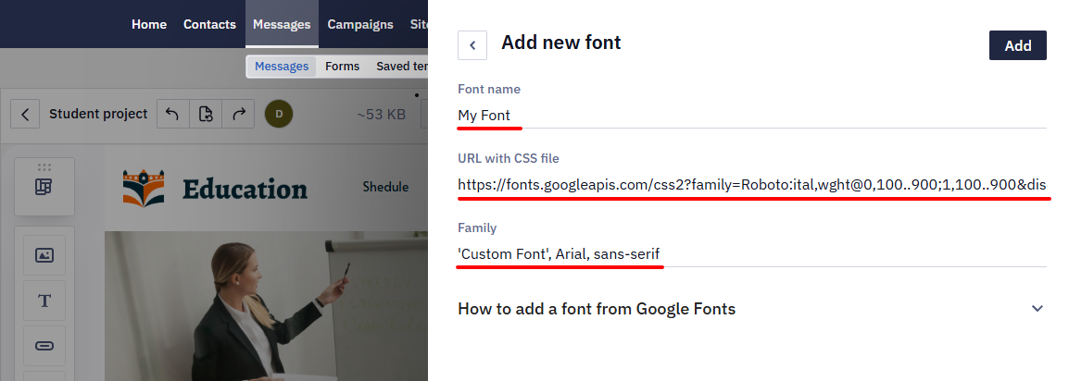Click the Add button to save font
Image resolution: width=1069 pixels, height=381 pixels.
1017,45
